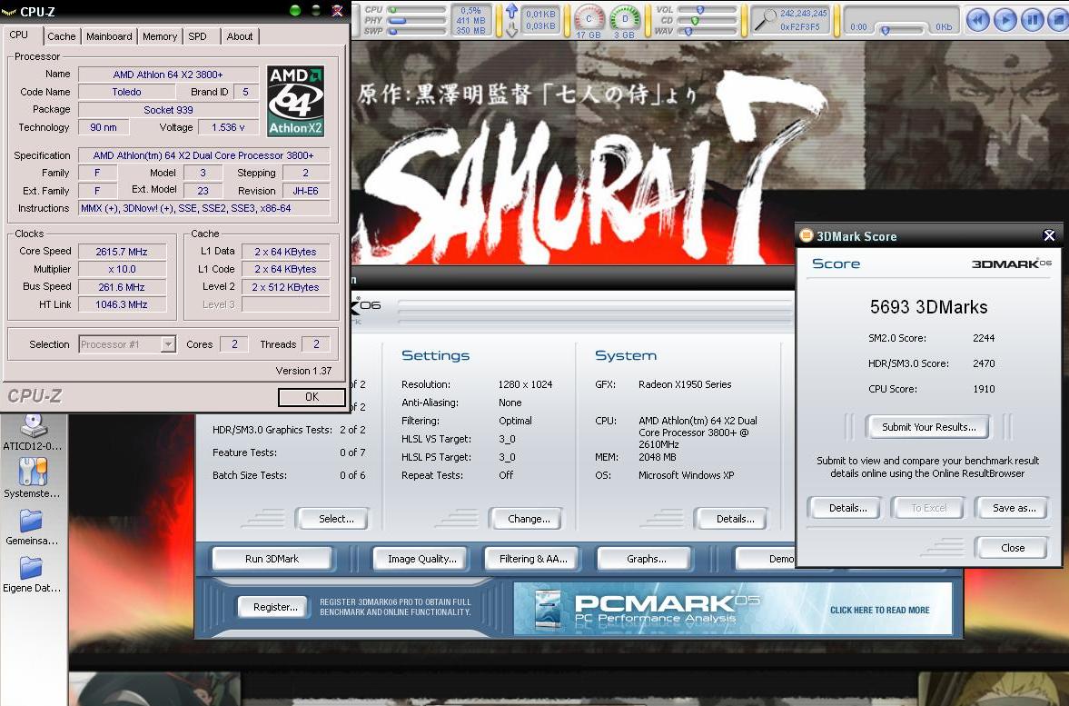This screenshot has width=1069, height=706.
Task: Click Save as in the 3DMark Score window
Action: [x=1014, y=508]
